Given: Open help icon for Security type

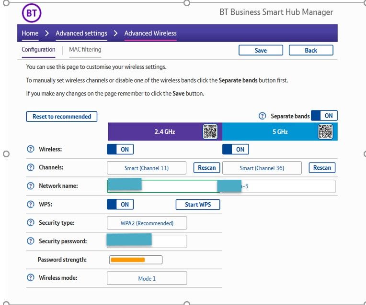Looking at the screenshot, I should pos(31,223).
